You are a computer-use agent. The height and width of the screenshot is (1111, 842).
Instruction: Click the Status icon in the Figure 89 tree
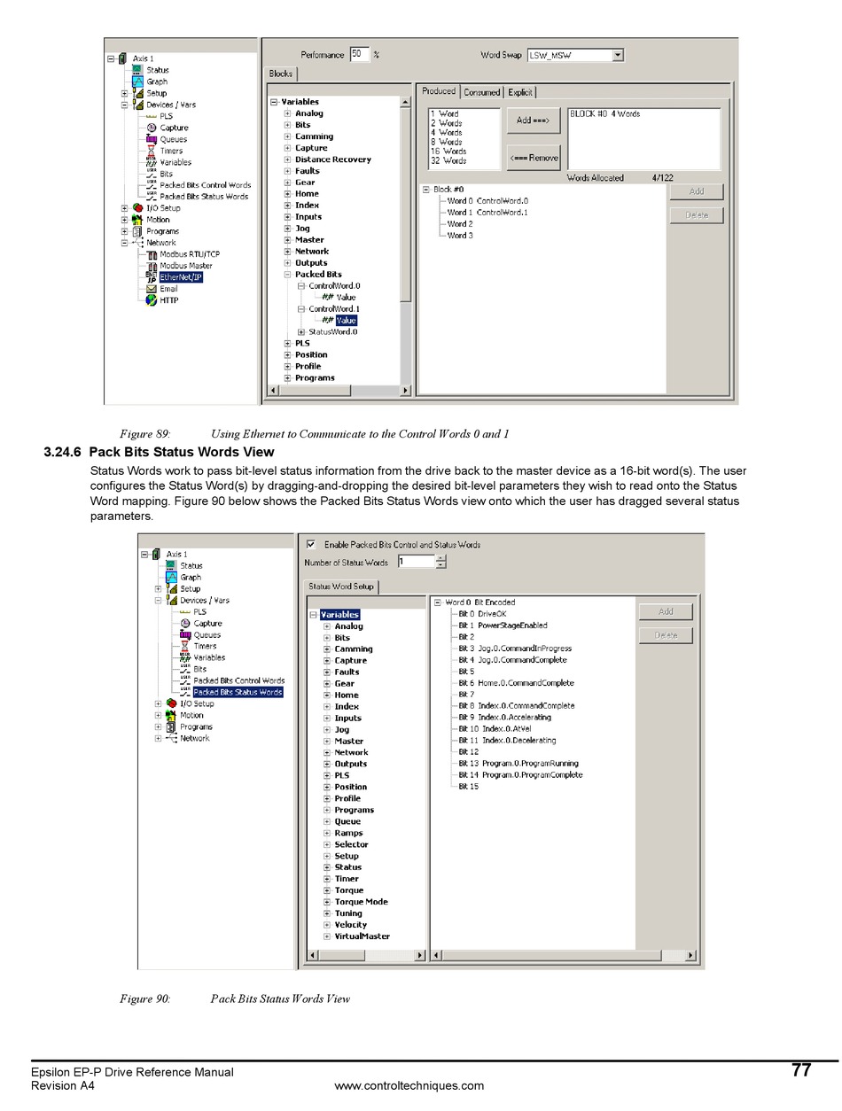pos(137,70)
